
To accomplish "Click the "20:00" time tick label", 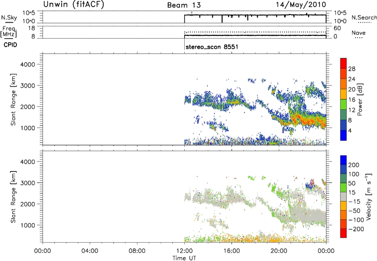I will pos(279,251).
